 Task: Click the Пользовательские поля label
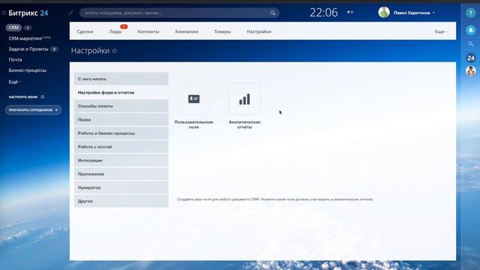193,124
